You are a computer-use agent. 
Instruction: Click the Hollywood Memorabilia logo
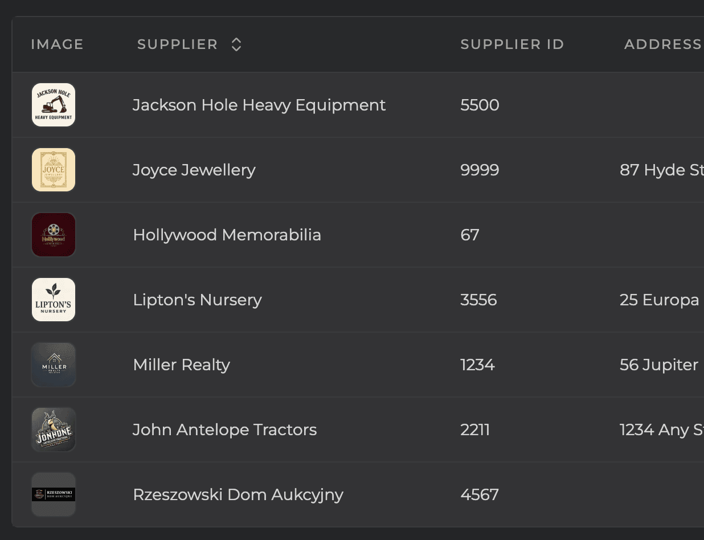[x=53, y=234]
